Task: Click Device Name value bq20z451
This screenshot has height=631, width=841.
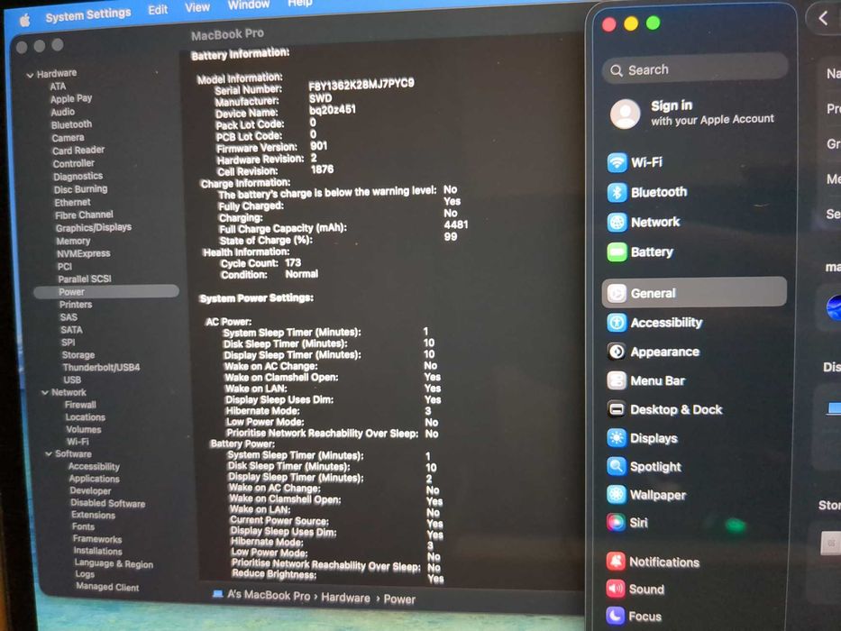Action: click(x=333, y=110)
